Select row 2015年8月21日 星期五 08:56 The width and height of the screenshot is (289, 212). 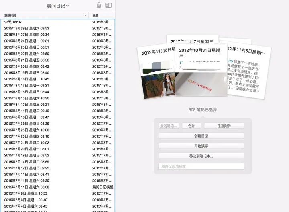pos(58,60)
